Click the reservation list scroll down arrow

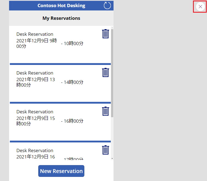click(112, 158)
